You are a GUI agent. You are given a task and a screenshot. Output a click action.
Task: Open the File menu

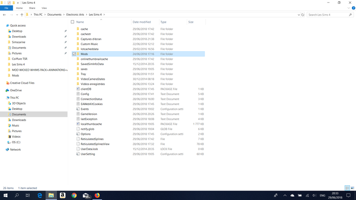[6, 8]
